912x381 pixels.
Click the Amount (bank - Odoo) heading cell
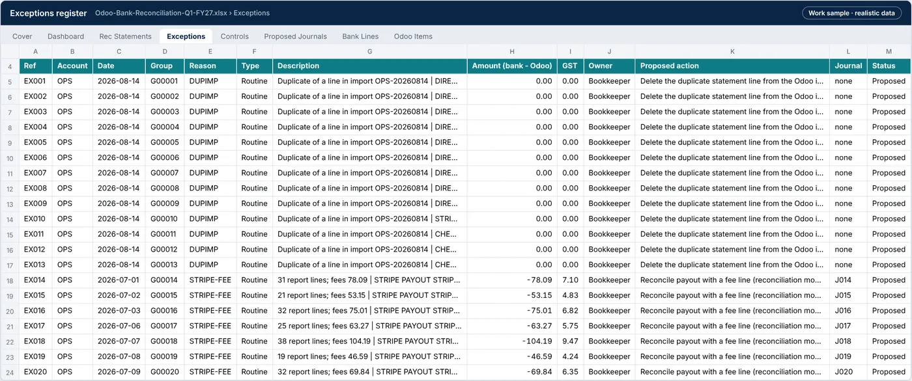pos(512,66)
